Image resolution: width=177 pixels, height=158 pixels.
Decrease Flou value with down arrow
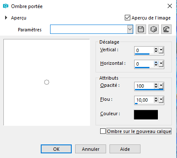(x=156, y=101)
